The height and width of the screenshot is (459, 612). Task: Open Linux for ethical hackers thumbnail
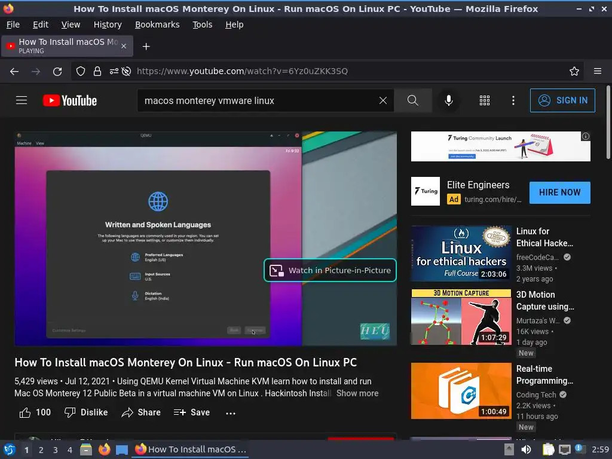click(461, 253)
